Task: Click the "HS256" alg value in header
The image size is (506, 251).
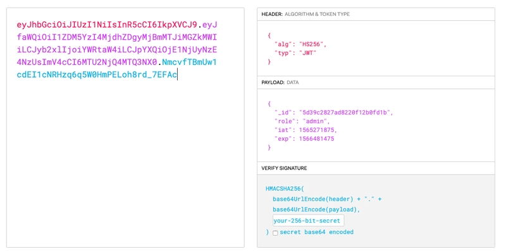Action: [312, 45]
